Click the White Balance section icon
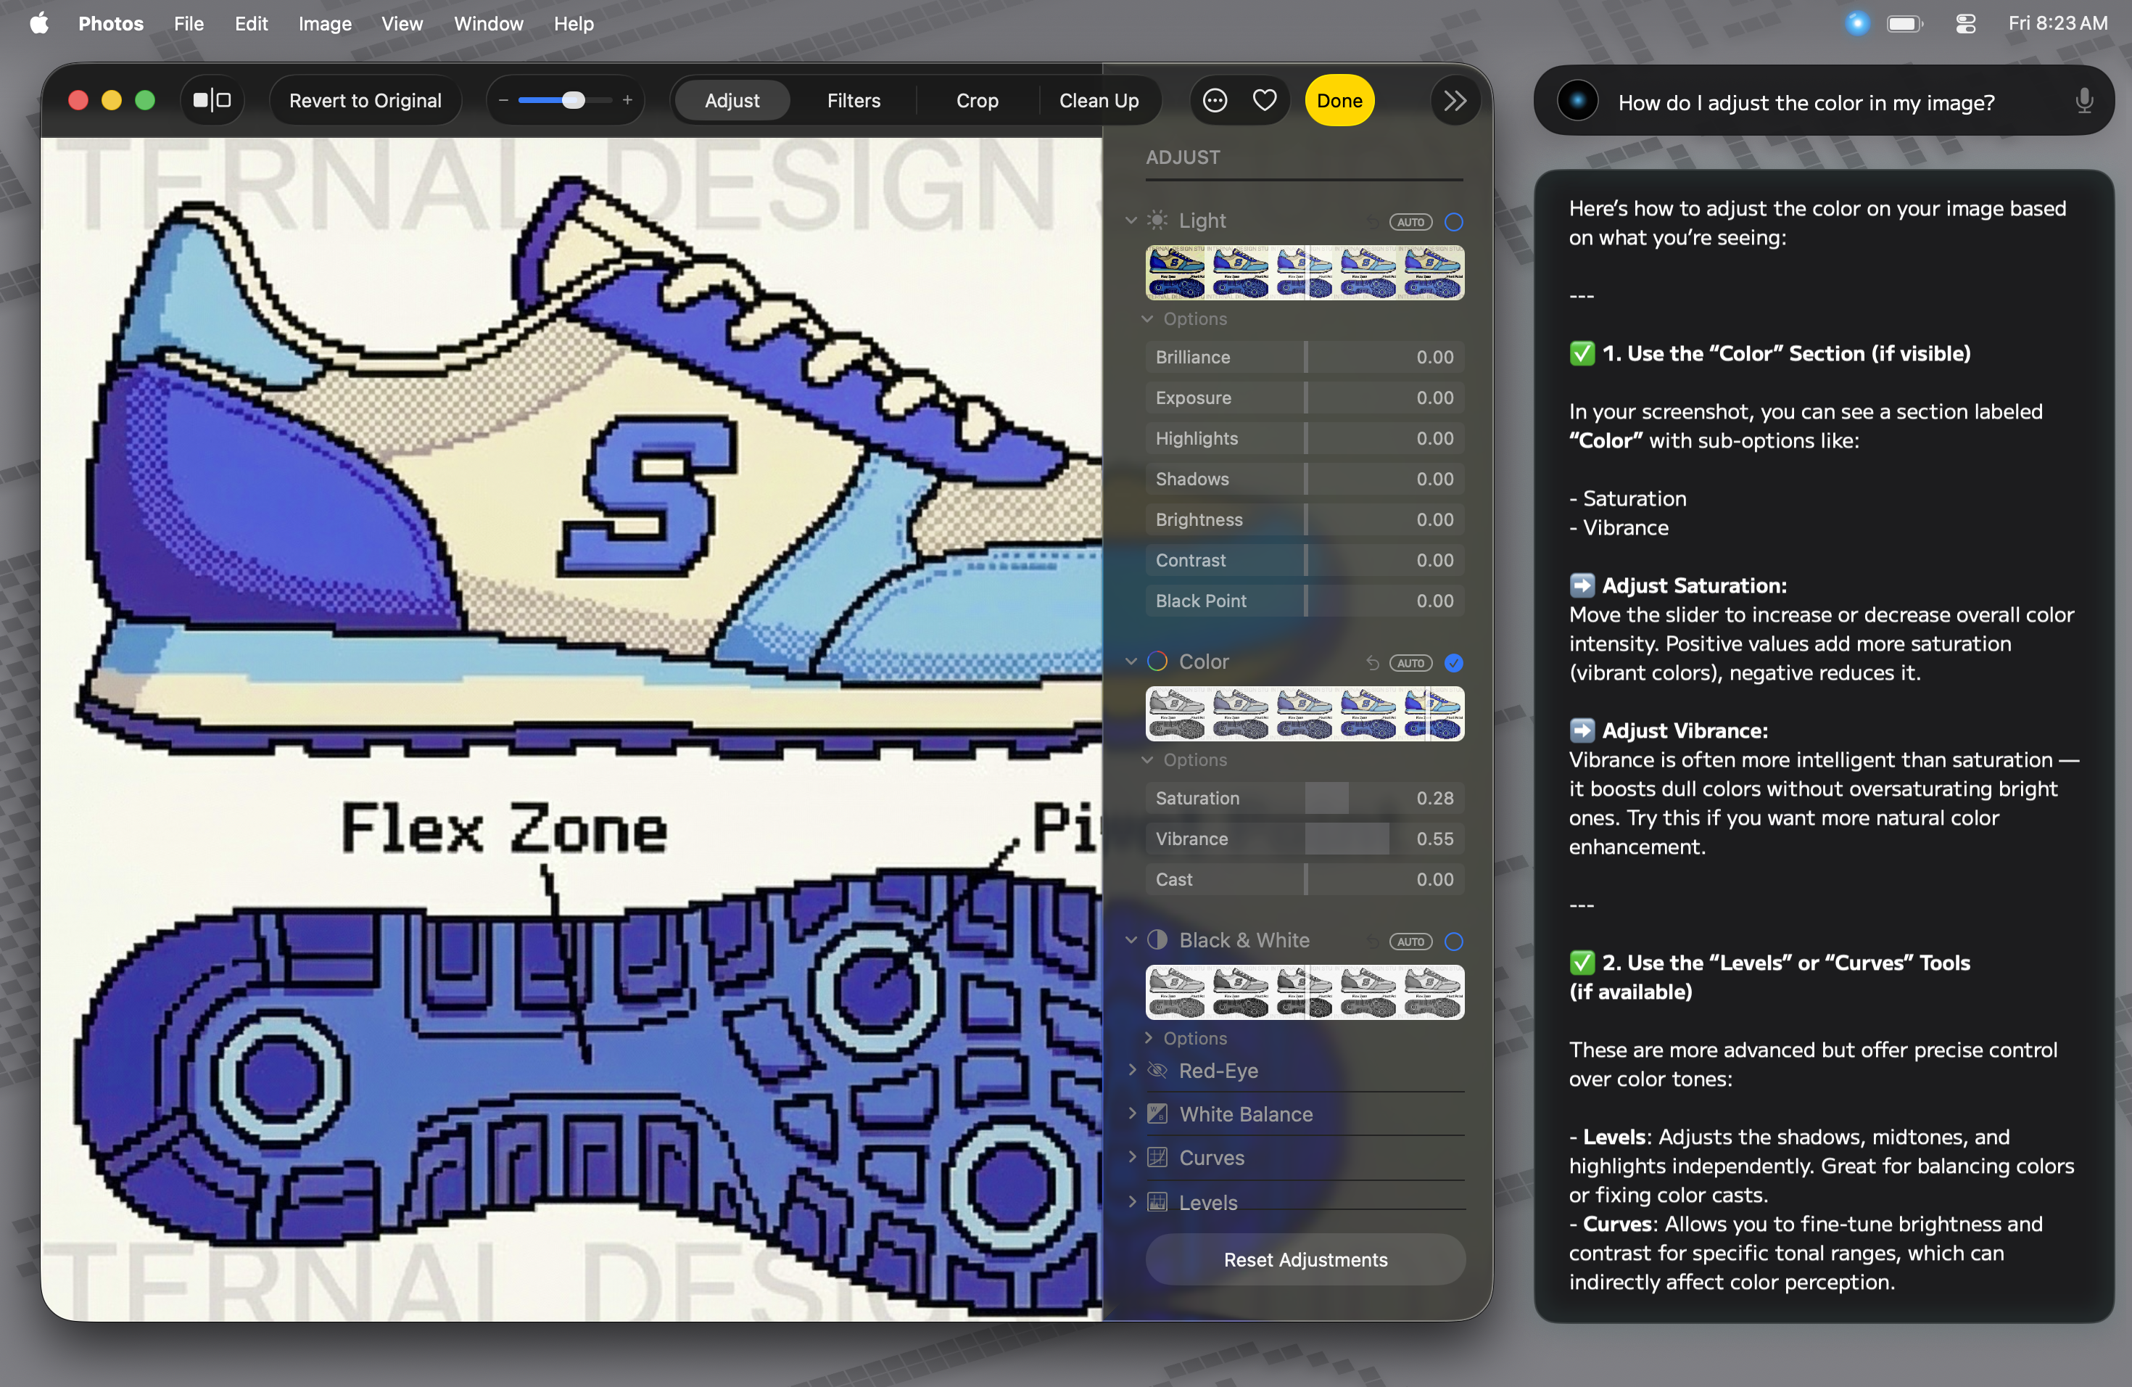2132x1387 pixels. pos(1157,1114)
